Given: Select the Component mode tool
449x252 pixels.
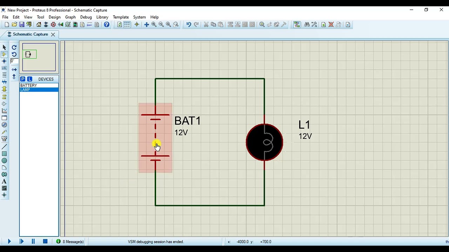Looking at the screenshot, I should [4, 54].
